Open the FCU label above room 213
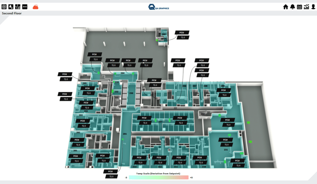317x184 pixels. pyautogui.click(x=139, y=157)
